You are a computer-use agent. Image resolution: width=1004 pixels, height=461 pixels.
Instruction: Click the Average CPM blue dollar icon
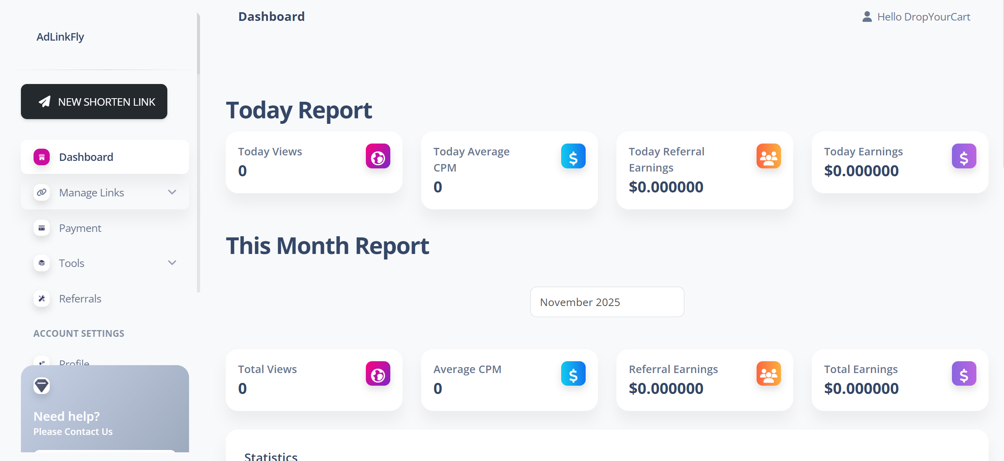(573, 374)
